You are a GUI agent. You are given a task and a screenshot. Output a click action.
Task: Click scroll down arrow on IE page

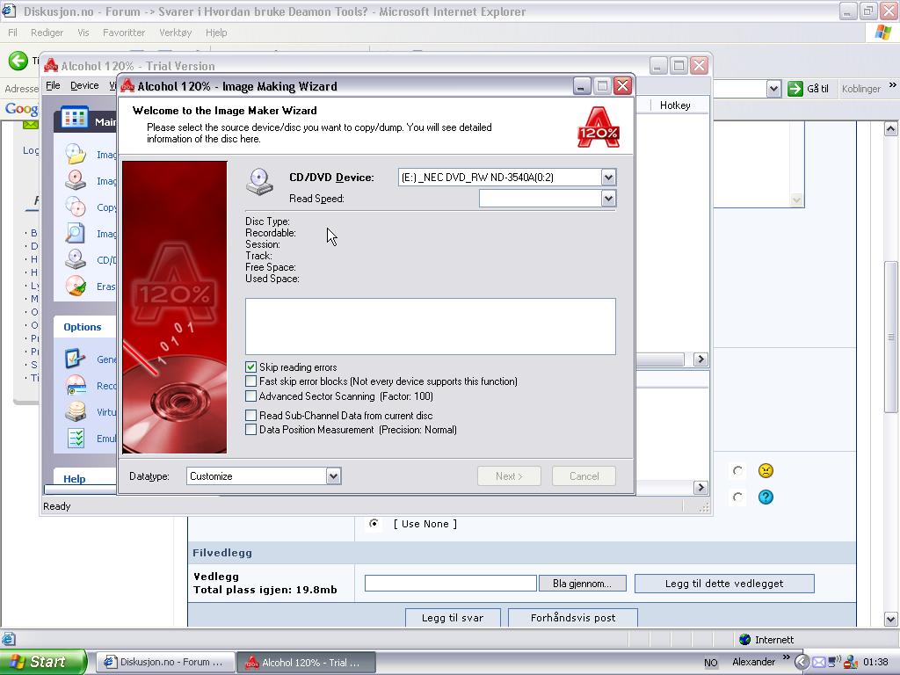(891, 619)
